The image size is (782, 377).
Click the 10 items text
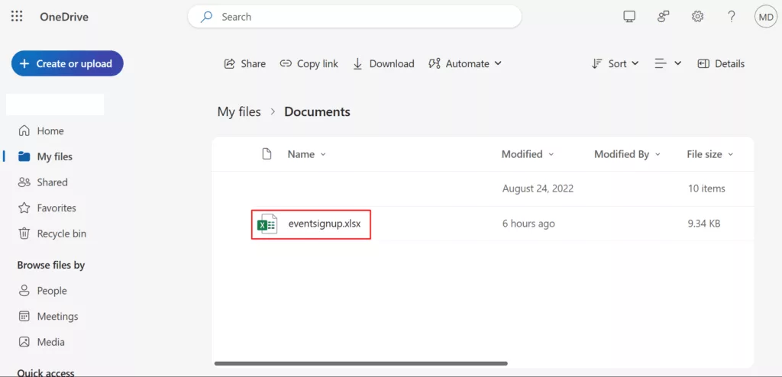[x=706, y=188]
